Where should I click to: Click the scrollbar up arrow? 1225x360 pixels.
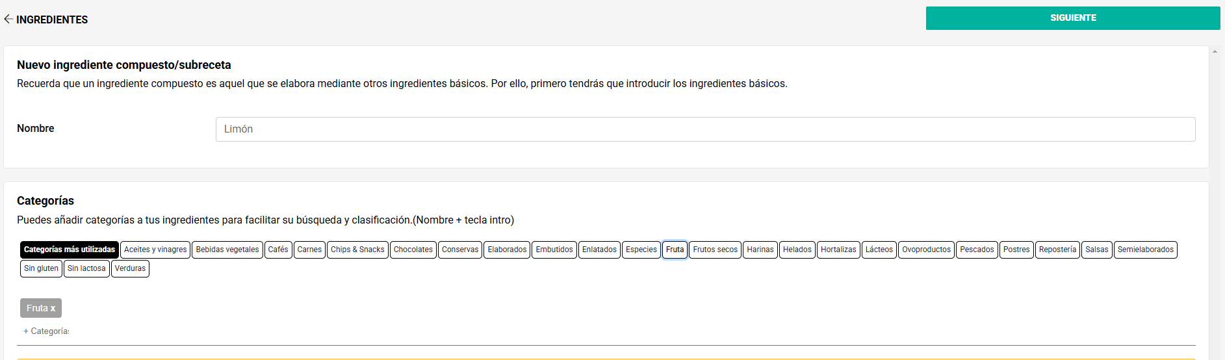[x=1215, y=51]
